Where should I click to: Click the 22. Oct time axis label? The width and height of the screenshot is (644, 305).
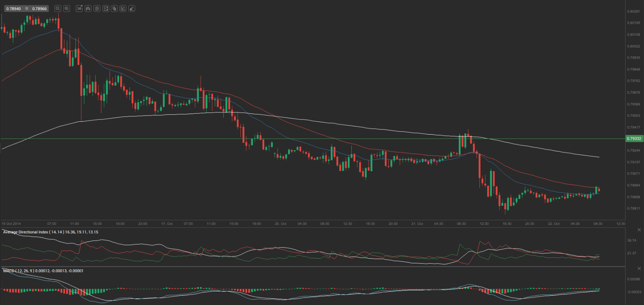554,224
